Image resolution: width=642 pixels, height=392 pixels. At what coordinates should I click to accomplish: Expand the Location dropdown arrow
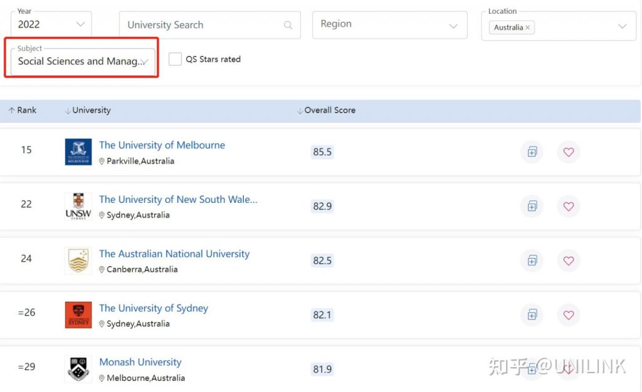tap(623, 26)
